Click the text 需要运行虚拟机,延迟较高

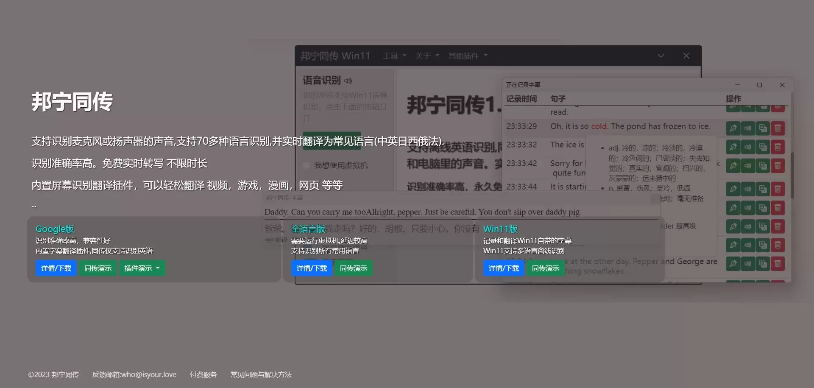pyautogui.click(x=329, y=240)
